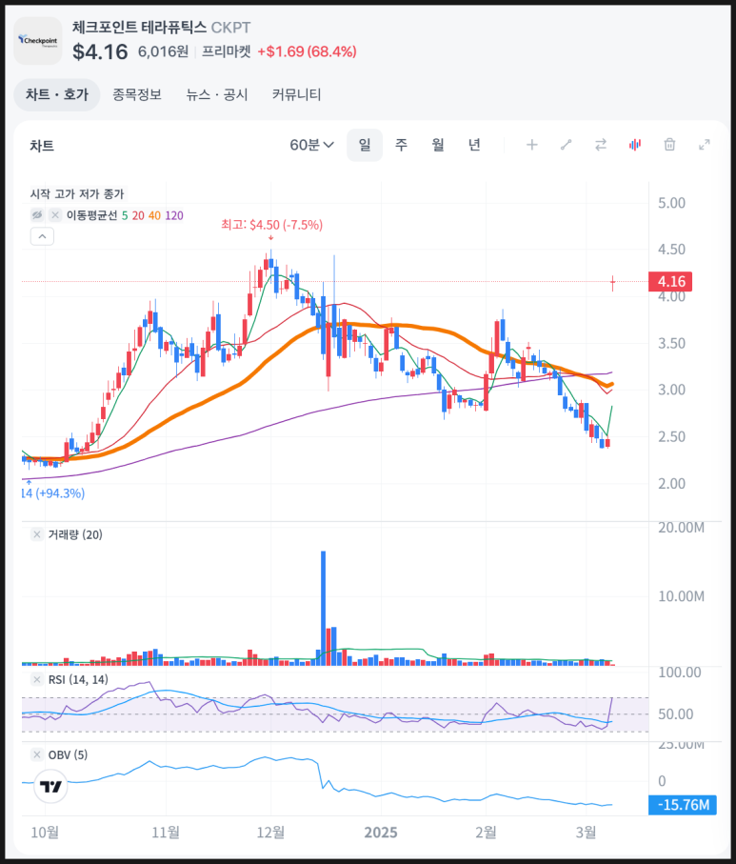The height and width of the screenshot is (864, 736).
Task: Select the line drawing tool icon
Action: tap(567, 145)
